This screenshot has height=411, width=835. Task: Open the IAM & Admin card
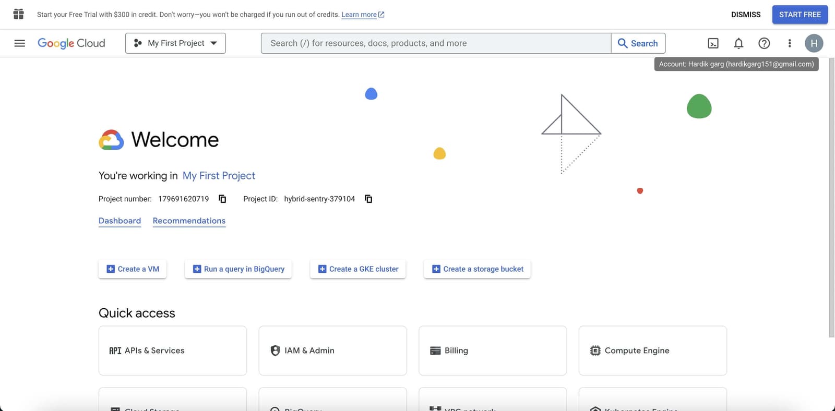coord(332,350)
